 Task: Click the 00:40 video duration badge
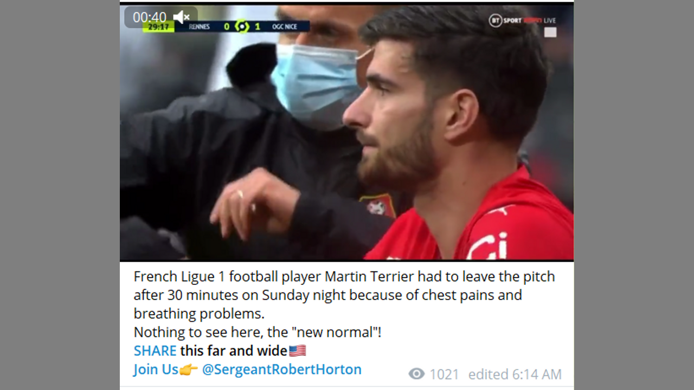(150, 17)
